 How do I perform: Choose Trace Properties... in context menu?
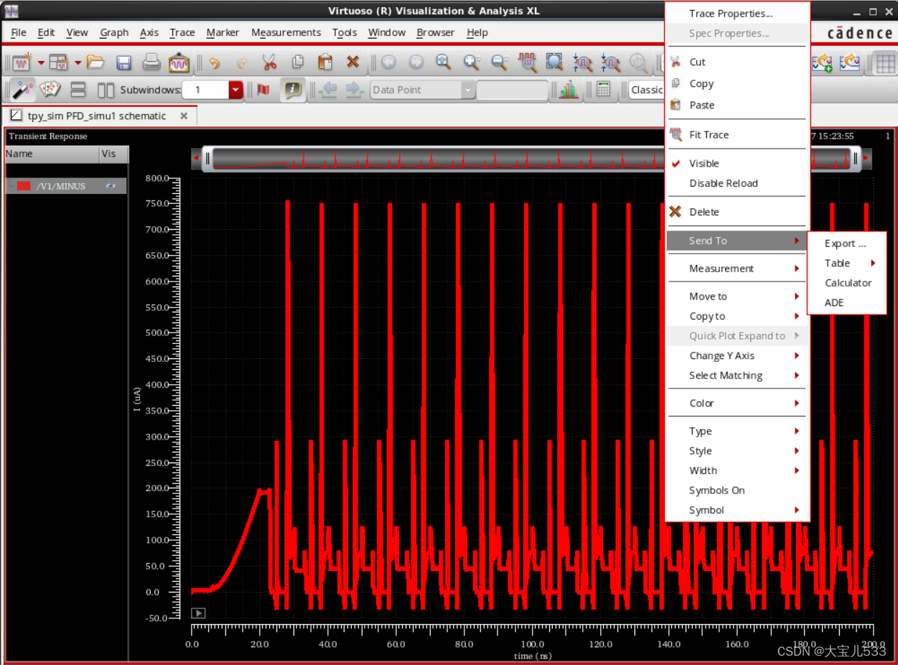(x=730, y=14)
